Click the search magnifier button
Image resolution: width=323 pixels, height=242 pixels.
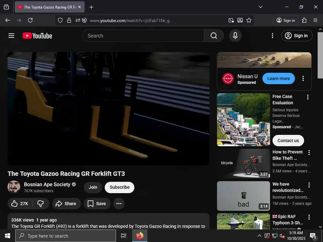[x=214, y=36]
